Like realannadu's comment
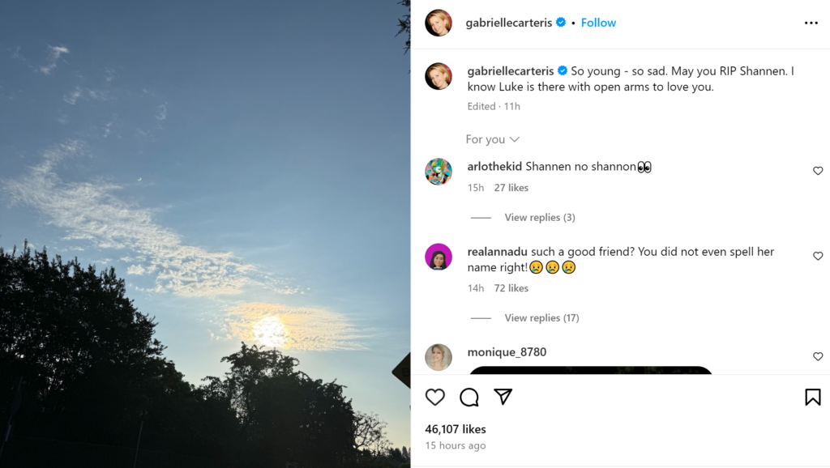Screen dimensions: 830x468 [x=818, y=256]
